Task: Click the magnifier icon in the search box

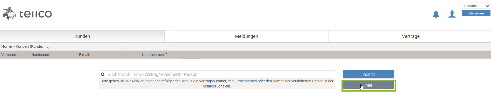Action: 103,75
